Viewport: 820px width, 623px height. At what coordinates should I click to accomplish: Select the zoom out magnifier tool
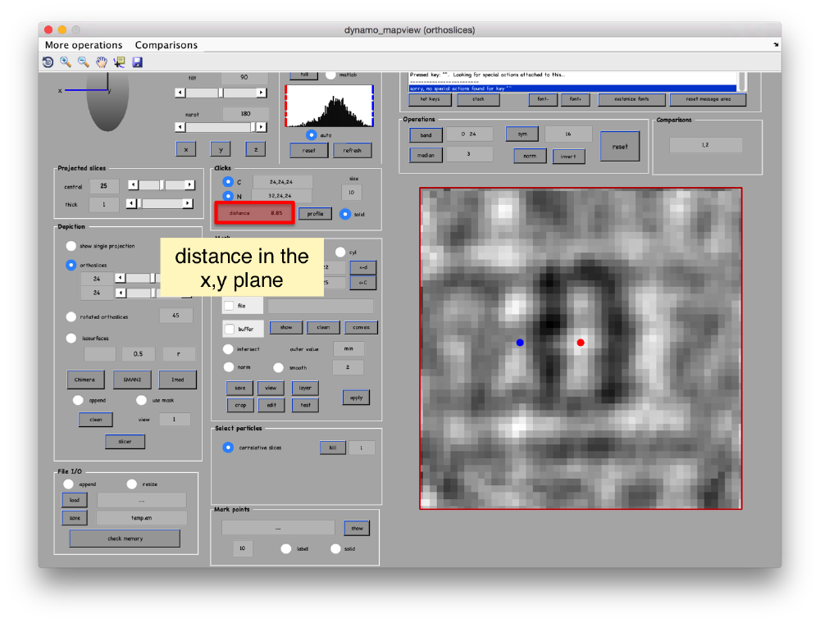(83, 62)
